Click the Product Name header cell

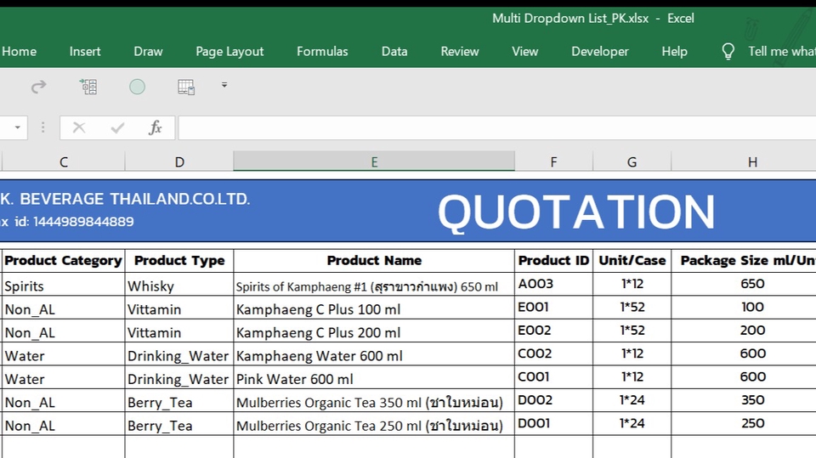tap(374, 260)
